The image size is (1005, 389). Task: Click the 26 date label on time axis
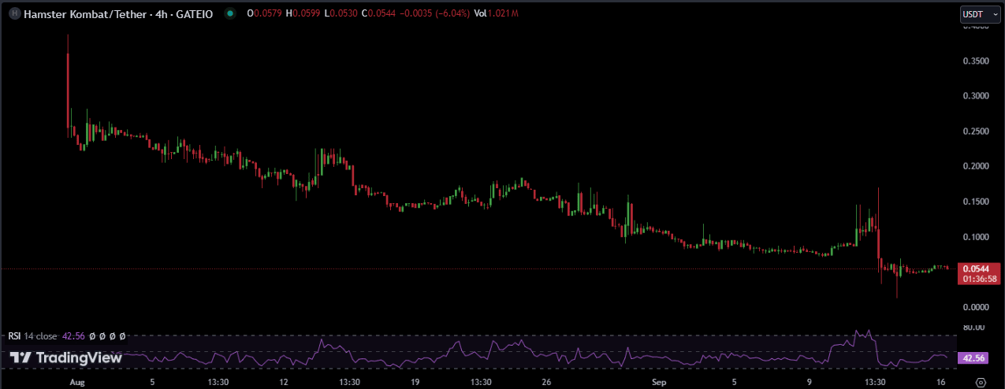[x=546, y=382]
